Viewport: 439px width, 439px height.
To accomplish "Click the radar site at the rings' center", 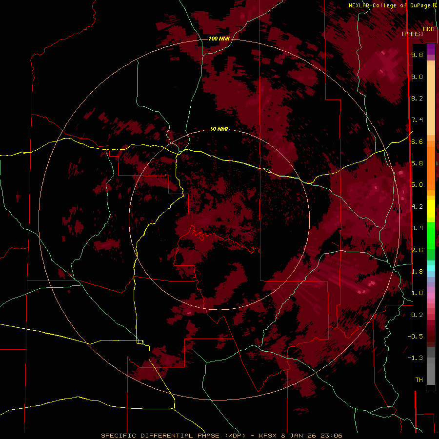I will 219,219.
